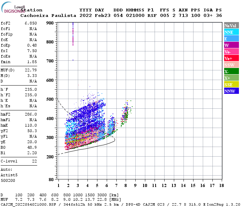Select the W purple legend swatch
This screenshot has height=207, width=241.
click(231, 45)
